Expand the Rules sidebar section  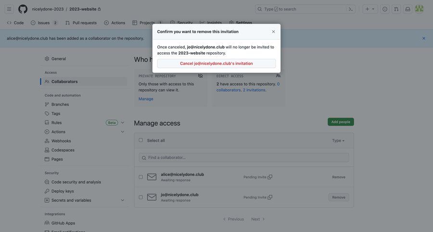[x=122, y=122]
